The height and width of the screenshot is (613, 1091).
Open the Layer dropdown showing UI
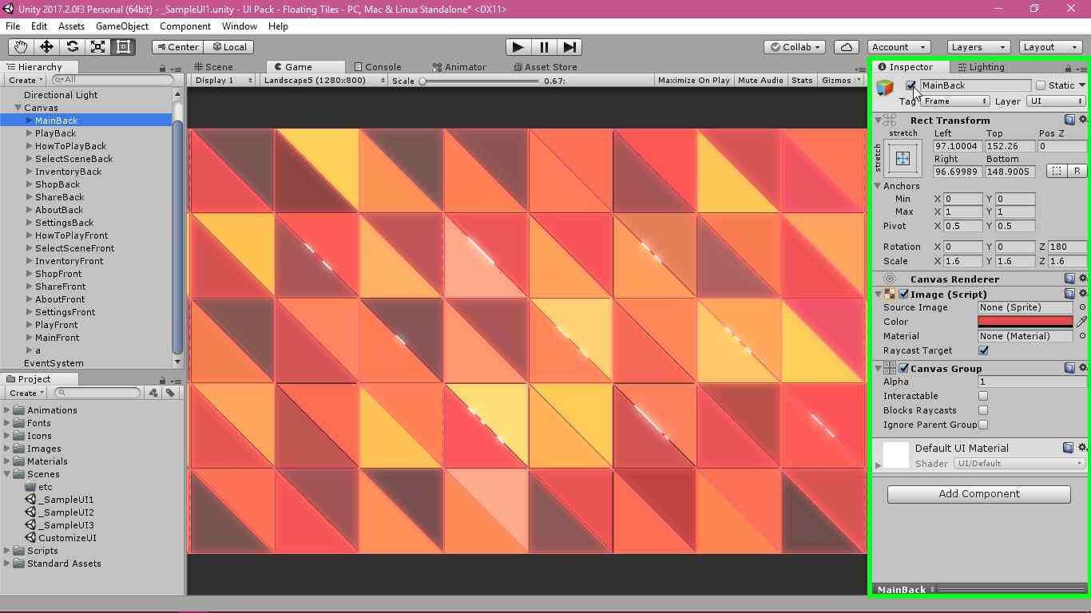pos(1053,101)
